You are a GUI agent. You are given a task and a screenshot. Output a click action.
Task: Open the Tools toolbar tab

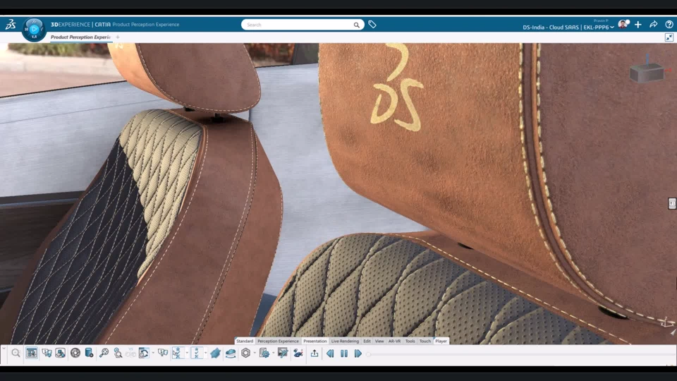[410, 341]
